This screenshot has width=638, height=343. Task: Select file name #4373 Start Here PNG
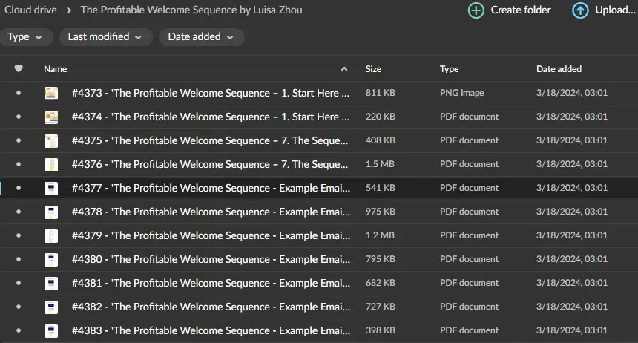point(211,93)
